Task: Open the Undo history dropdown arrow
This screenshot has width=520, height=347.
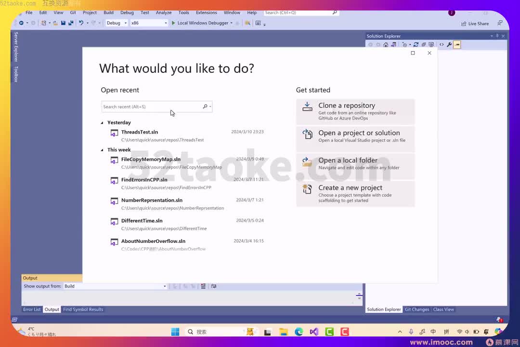Action: 87,23
